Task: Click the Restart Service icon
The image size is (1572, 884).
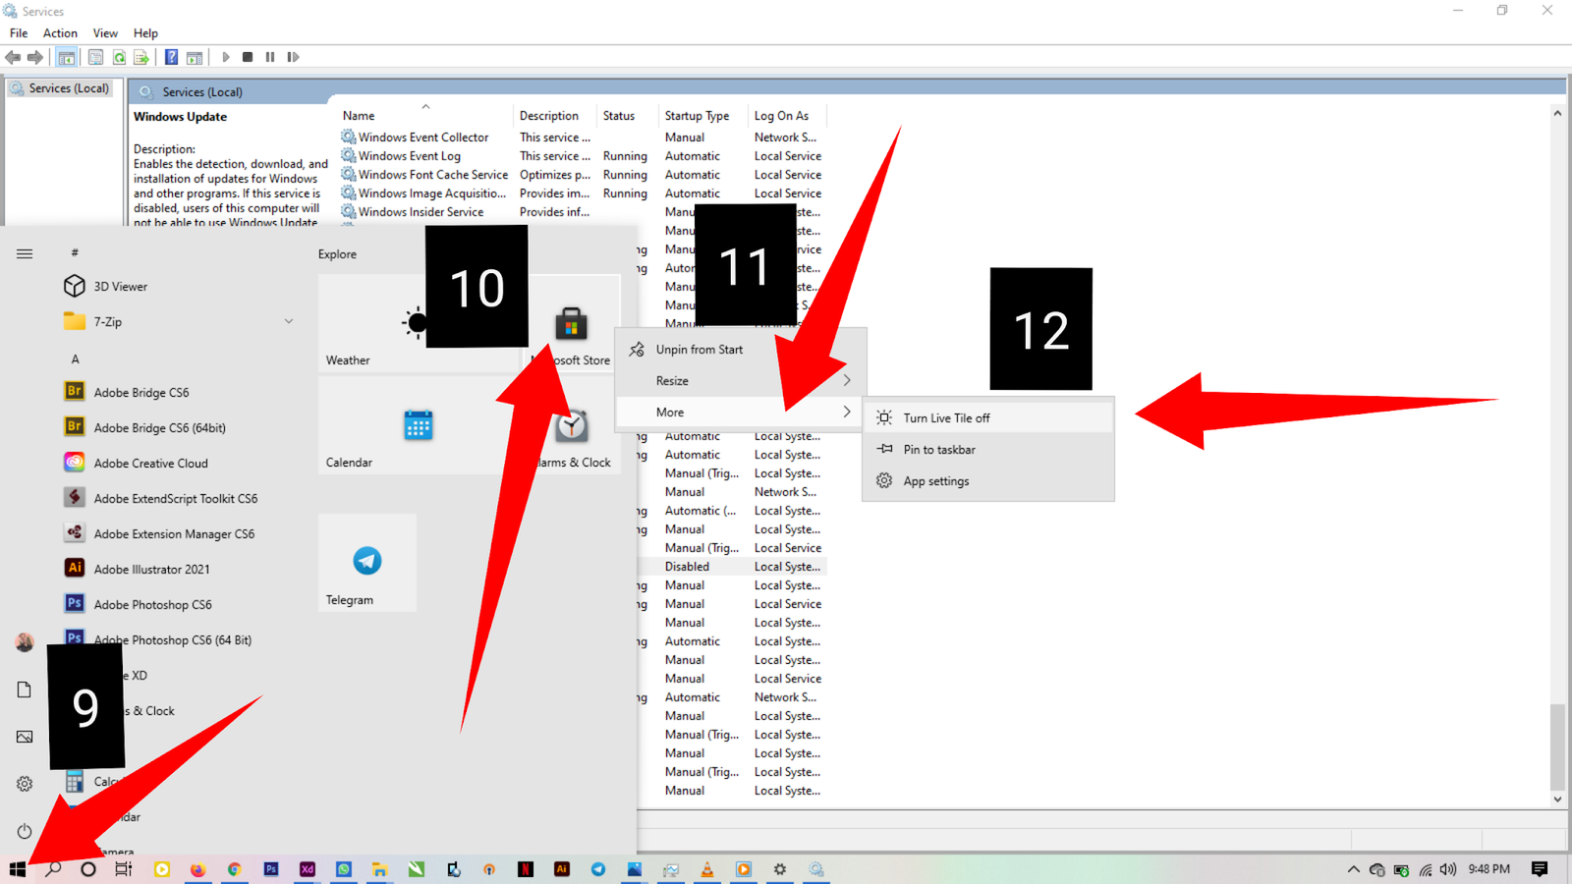Action: tap(293, 57)
